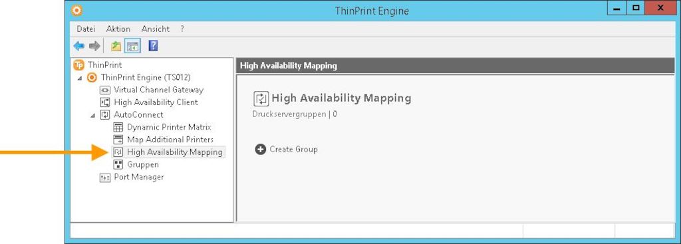This screenshot has height=244, width=681.
Task: Collapse the AutoConnect tree node
Action: click(92, 116)
